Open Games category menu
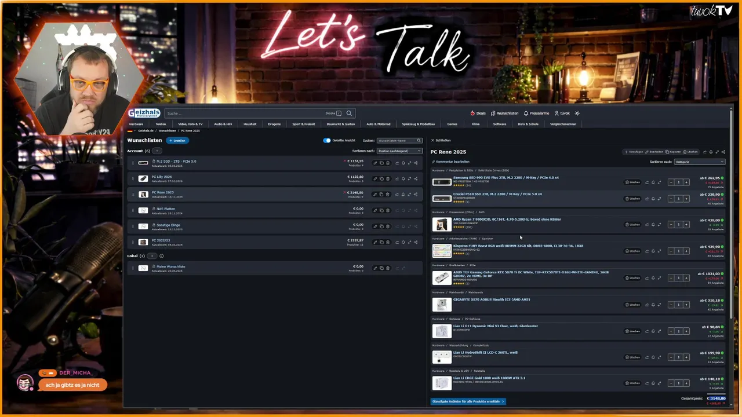Screen dimensions: 742x417 click(452, 124)
